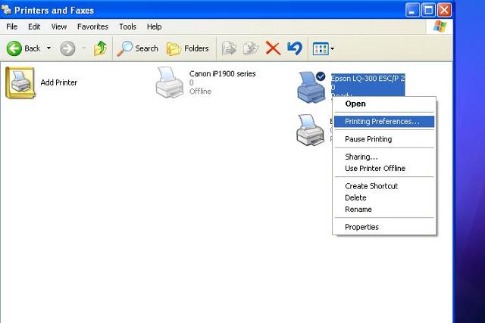This screenshot has height=323, width=485.
Task: Click the Epson LQ-300 ESC/P 2 label
Action: (x=368, y=79)
